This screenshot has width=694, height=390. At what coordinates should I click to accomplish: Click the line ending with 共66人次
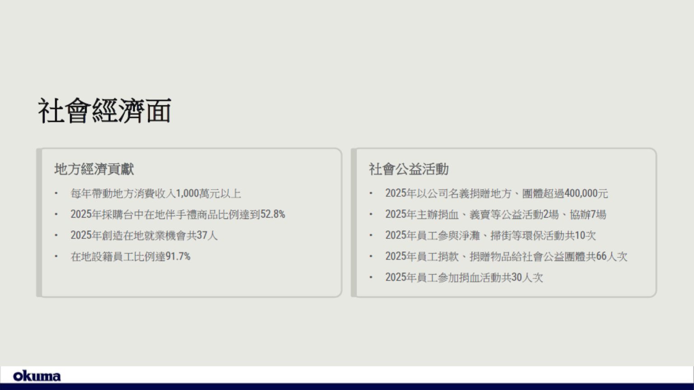coord(506,256)
